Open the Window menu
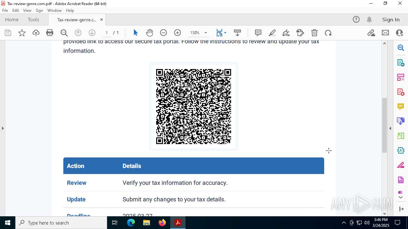 (55, 10)
